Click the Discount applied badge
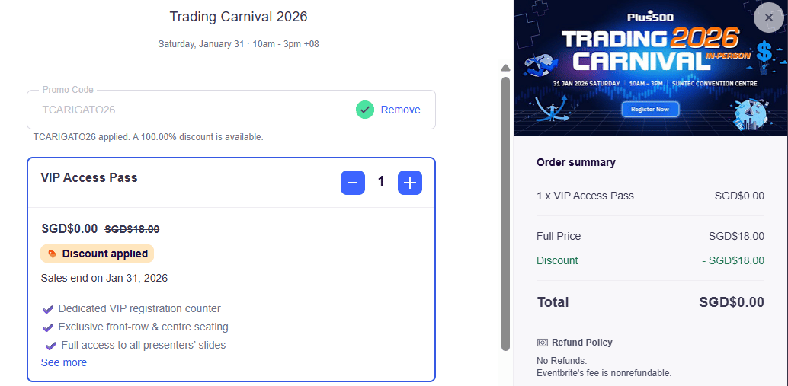Viewport: 788px width, 386px height. (x=98, y=254)
